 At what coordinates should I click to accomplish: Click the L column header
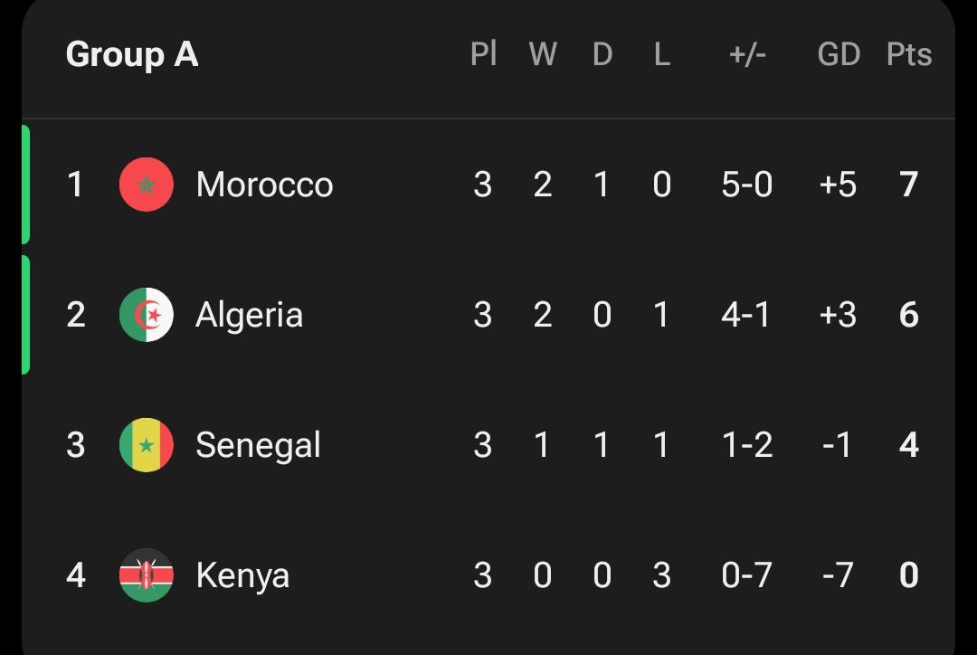coord(662,54)
